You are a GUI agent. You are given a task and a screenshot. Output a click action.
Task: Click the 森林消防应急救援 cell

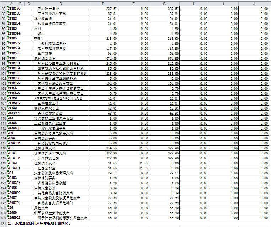[x=52, y=183]
